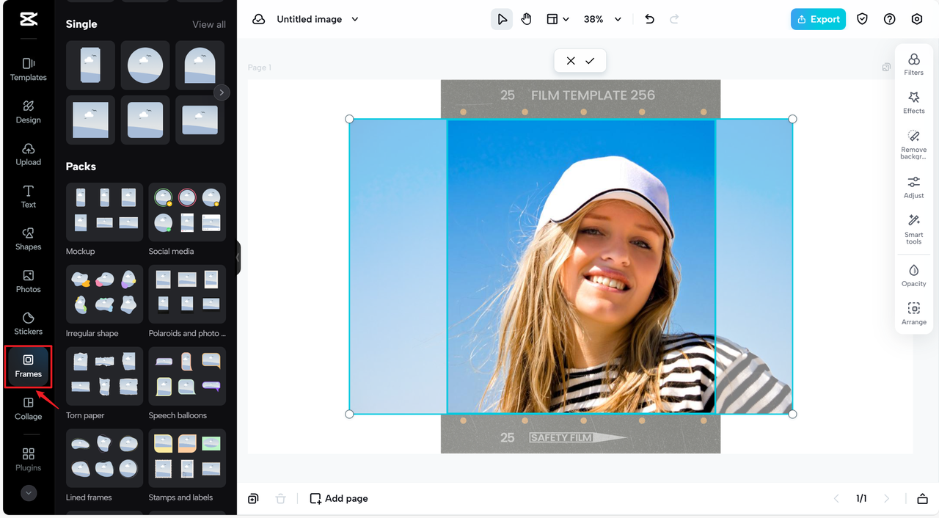Image resolution: width=939 pixels, height=518 pixels.
Task: Open the Plugins sidebar panel
Action: pos(29,459)
